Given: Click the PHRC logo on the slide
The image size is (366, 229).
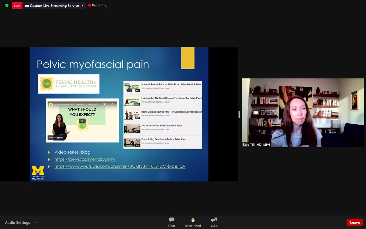Looking at the screenshot, I should (x=68, y=84).
